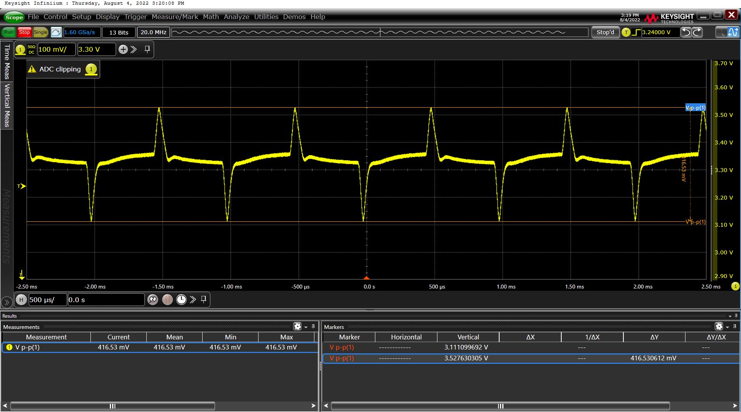Select the waveform pan mode icon
Image resolution: width=741 pixels, height=412 pixels.
pyautogui.click(x=733, y=32)
